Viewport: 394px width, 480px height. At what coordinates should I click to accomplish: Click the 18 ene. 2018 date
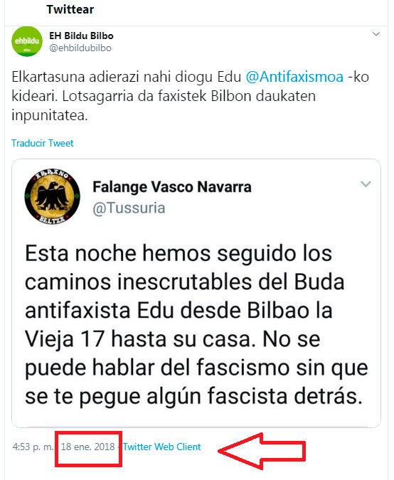88,447
